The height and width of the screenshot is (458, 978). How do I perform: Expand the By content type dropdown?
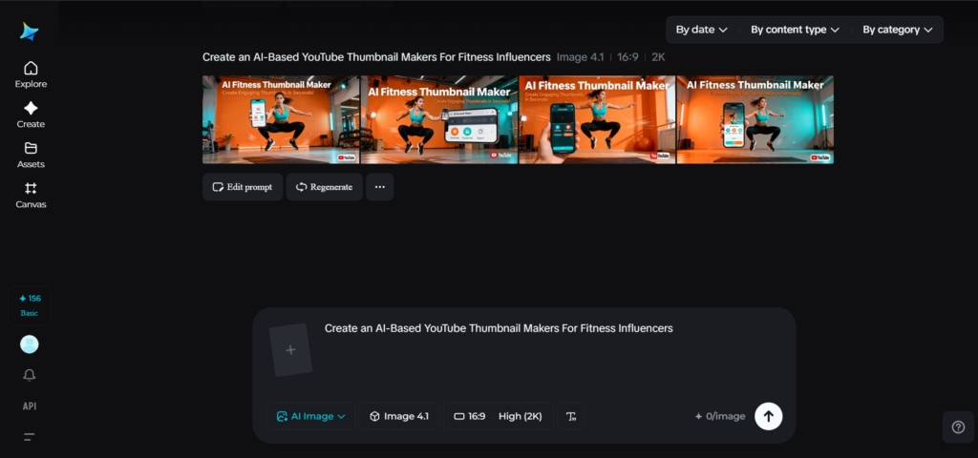pos(795,30)
